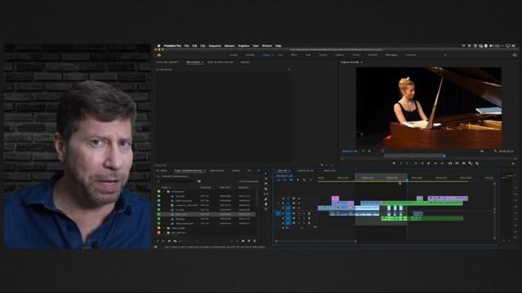The height and width of the screenshot is (293, 522).
Task: Click the timeline playhead timecode
Action: pos(285,176)
